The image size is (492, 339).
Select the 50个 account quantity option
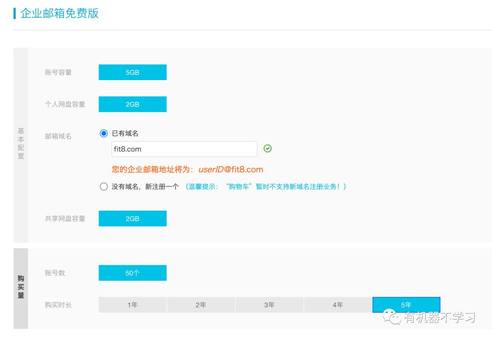(132, 273)
